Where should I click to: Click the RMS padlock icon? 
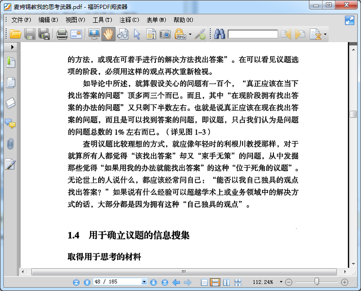[180, 34]
